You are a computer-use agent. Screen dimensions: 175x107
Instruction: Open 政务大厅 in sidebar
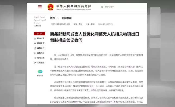(41, 53)
